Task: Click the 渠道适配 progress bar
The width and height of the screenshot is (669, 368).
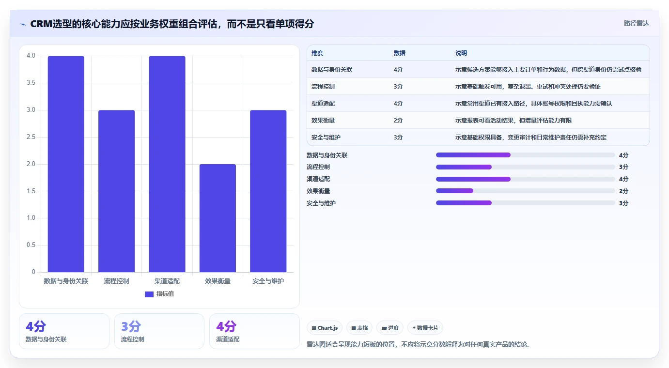Action: (x=526, y=179)
